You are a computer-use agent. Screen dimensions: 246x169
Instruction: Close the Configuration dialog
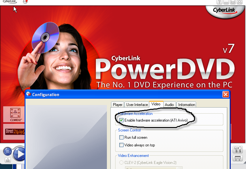[226, 94]
